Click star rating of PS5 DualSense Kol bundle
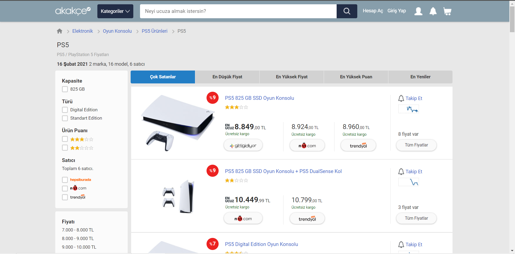Screen dimensions: 515x254 (x=237, y=181)
